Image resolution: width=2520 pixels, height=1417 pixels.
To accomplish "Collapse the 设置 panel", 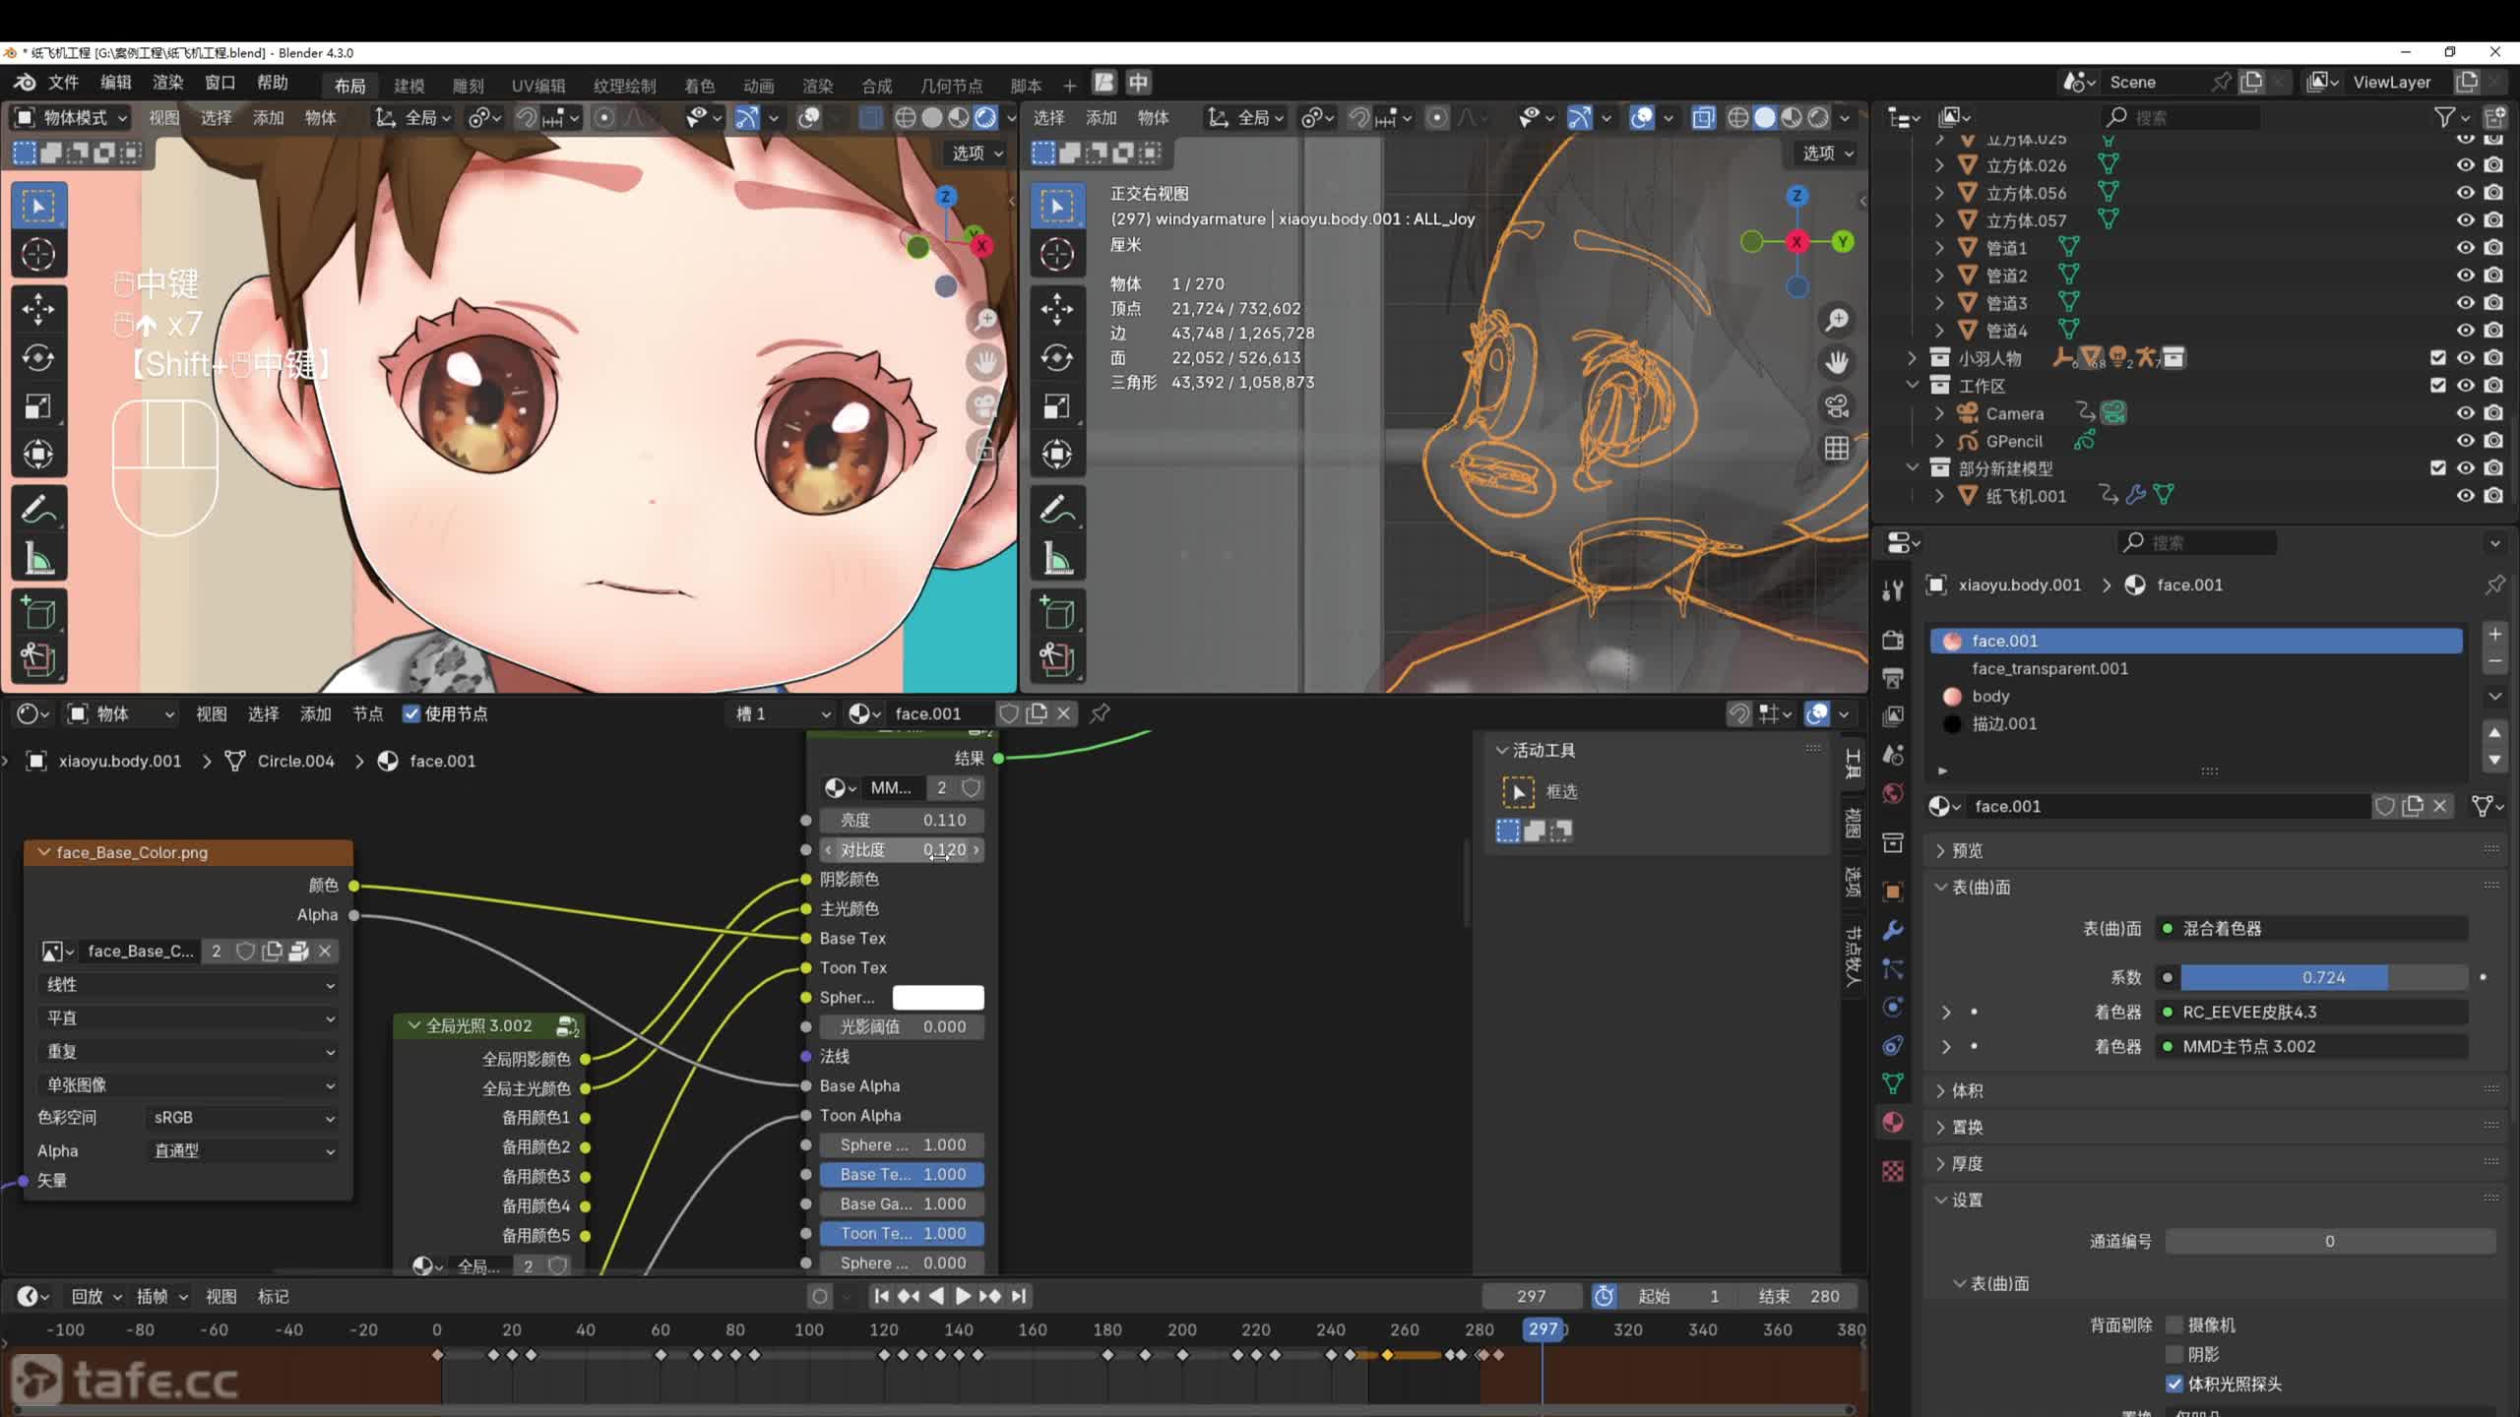I will (1969, 1200).
